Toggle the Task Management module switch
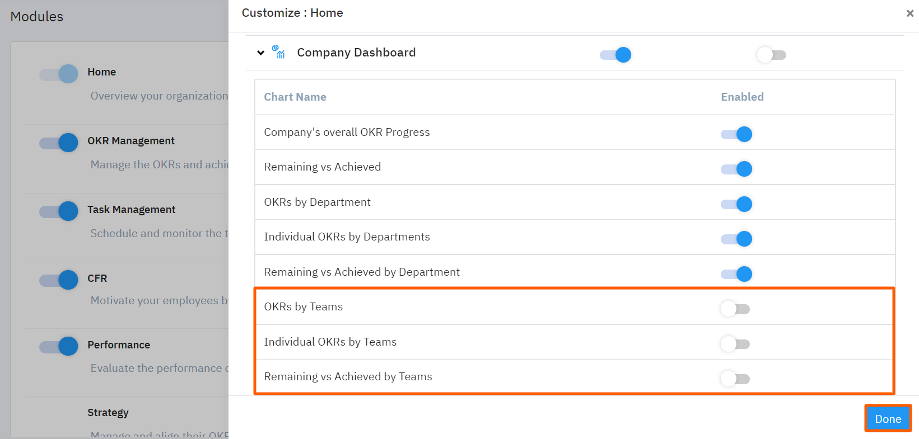The image size is (919, 439). coord(59,211)
